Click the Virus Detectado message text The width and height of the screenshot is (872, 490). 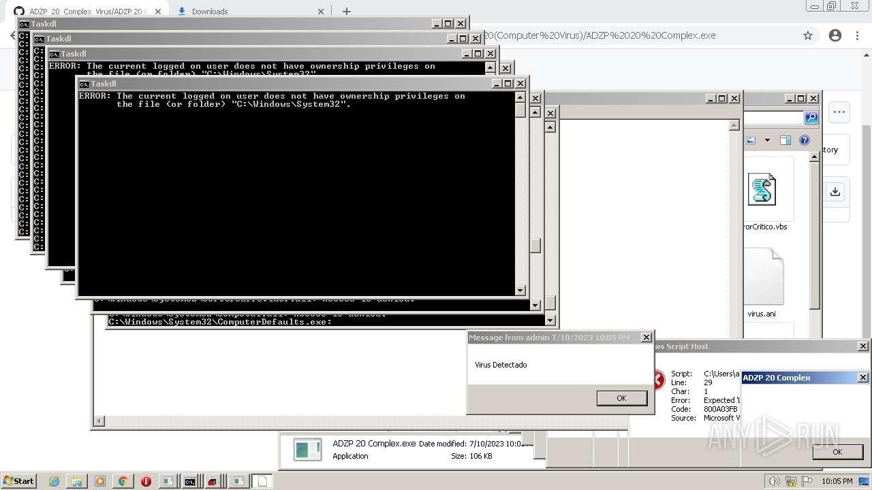coord(501,365)
